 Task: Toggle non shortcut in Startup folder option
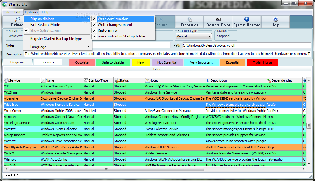tap(123, 36)
